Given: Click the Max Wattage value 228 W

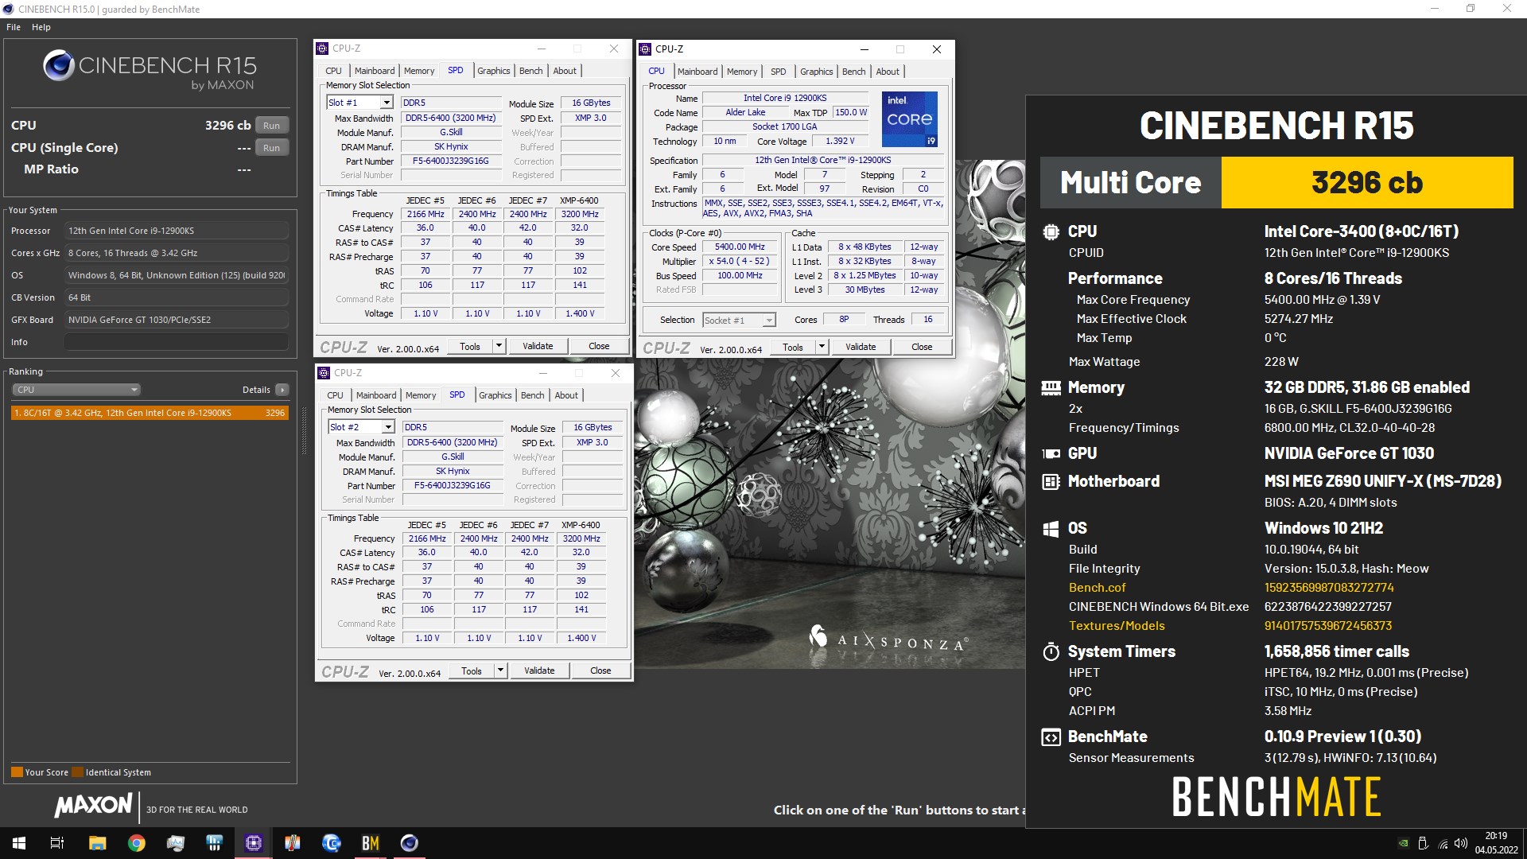Looking at the screenshot, I should (x=1281, y=362).
